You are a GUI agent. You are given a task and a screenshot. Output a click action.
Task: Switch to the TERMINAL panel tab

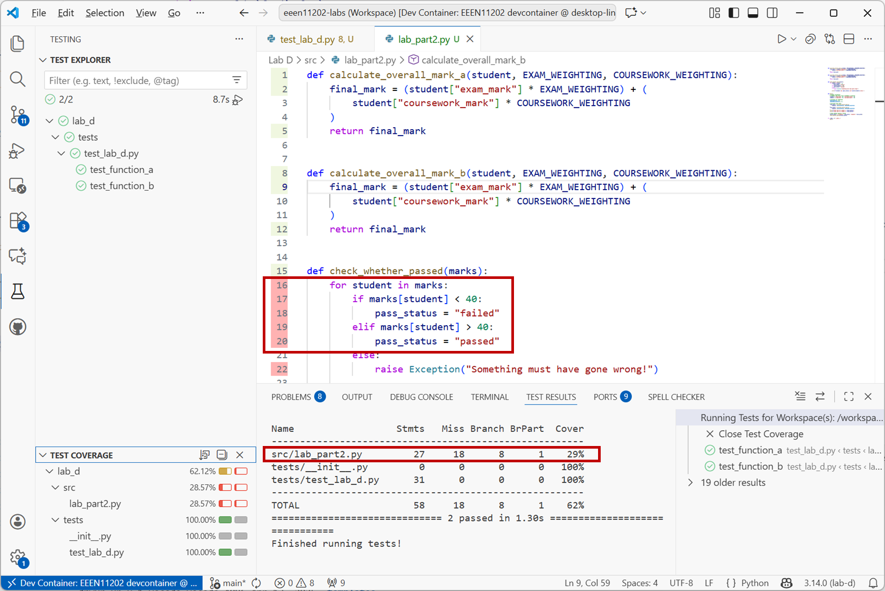489,397
